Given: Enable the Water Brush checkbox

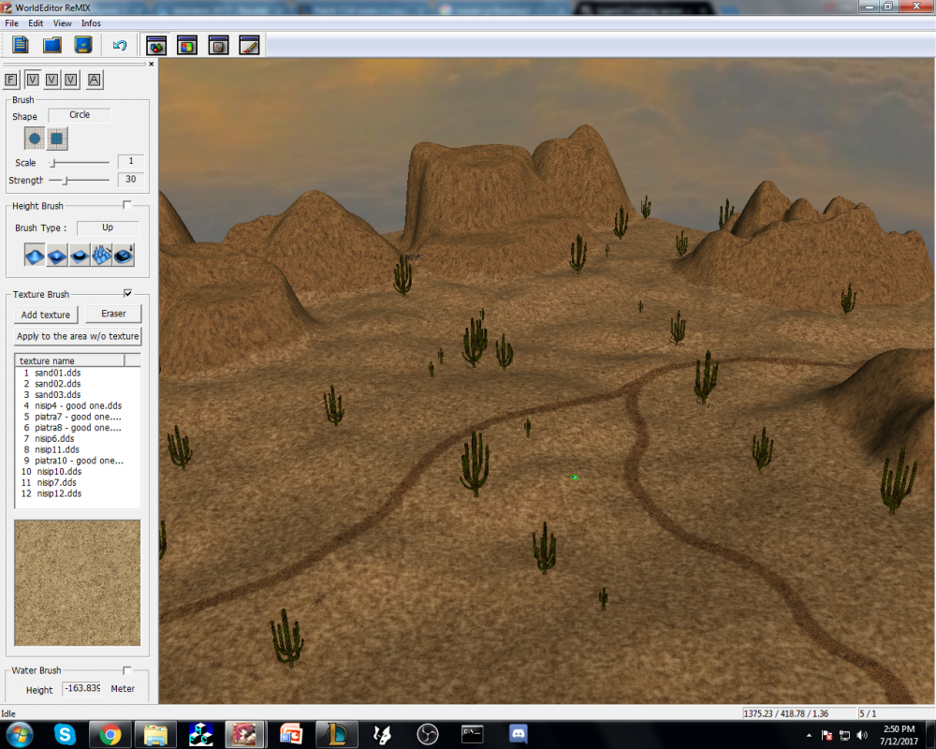Looking at the screenshot, I should click(127, 670).
